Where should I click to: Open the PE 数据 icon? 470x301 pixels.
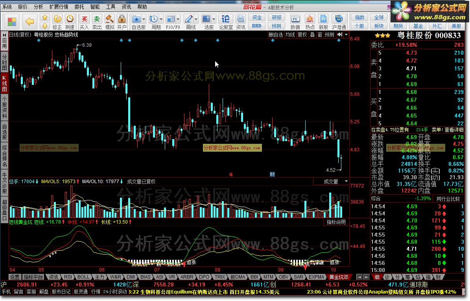point(295,19)
